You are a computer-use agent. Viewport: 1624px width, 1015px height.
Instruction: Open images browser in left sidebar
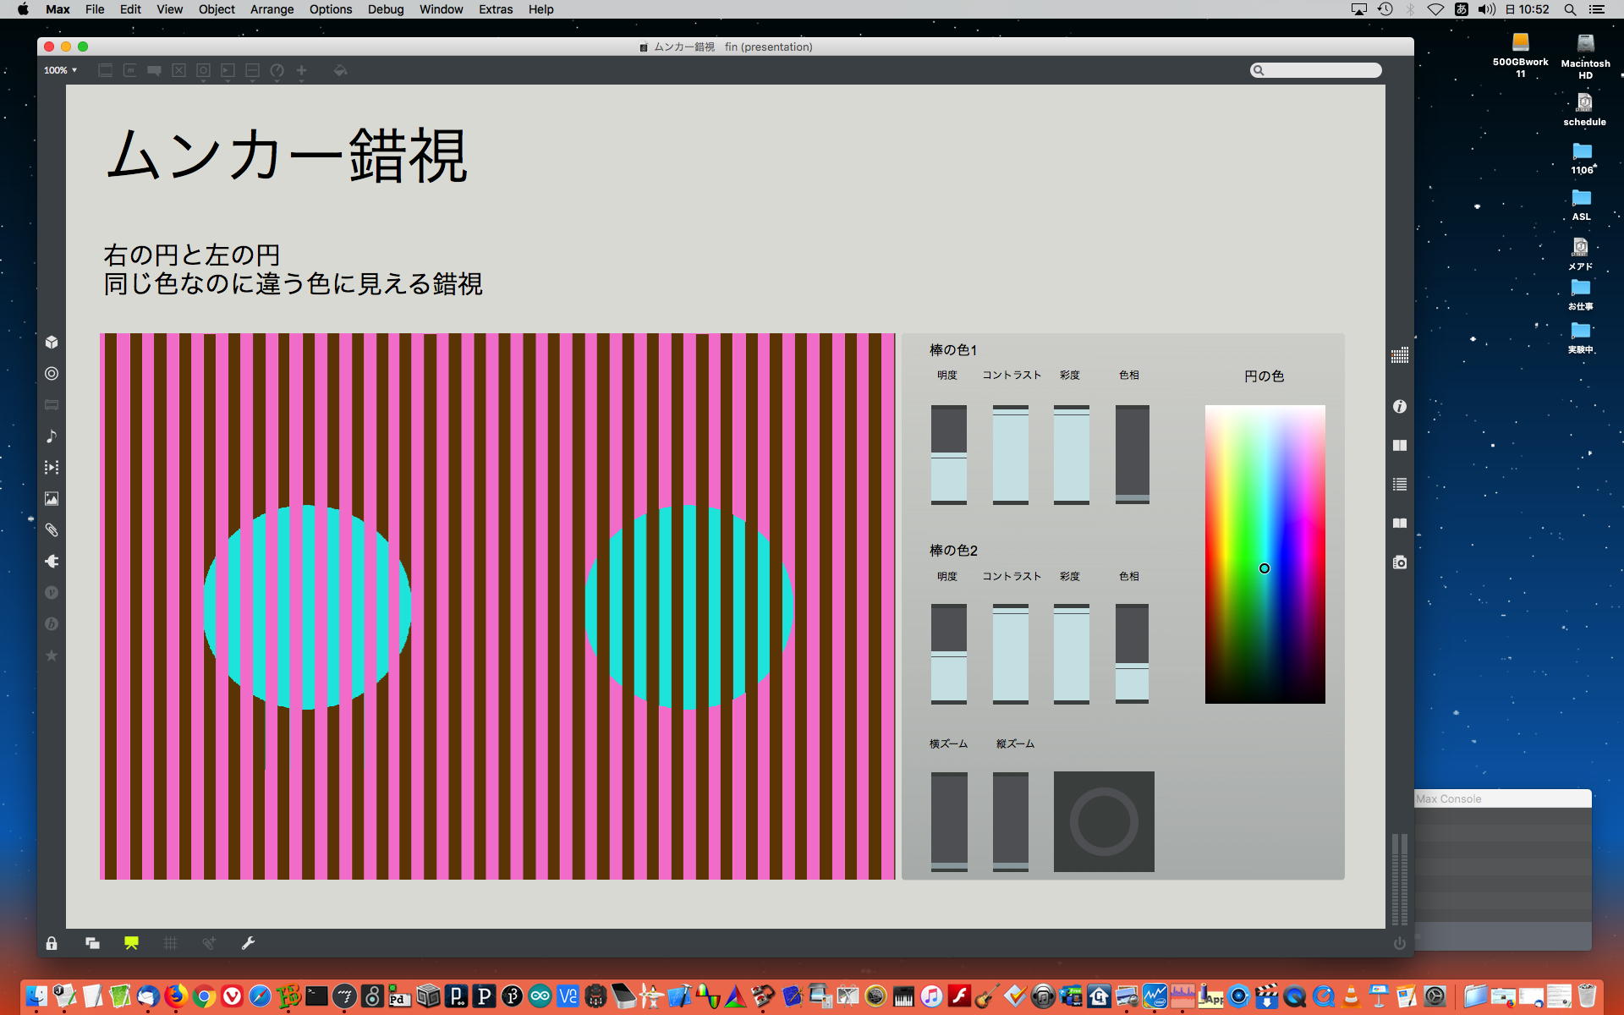coord(52,499)
